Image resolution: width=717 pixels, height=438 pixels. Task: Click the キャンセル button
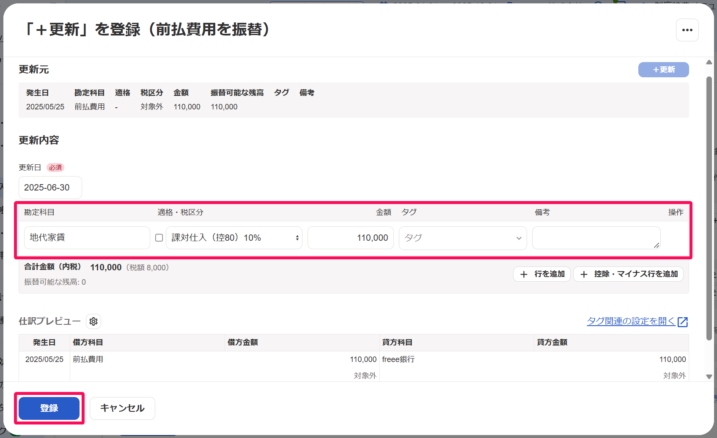pyautogui.click(x=122, y=408)
